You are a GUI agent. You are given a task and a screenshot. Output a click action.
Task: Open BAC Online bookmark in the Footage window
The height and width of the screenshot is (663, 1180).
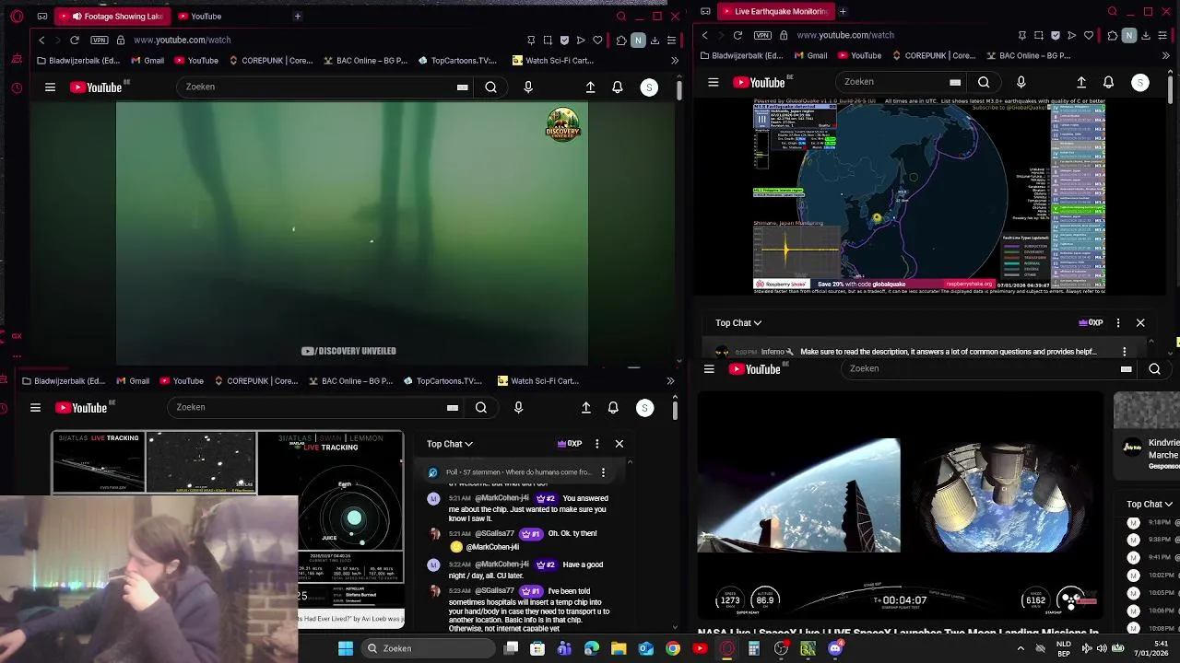click(365, 61)
